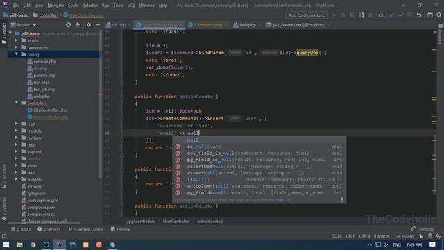This screenshot has width=444, height=250.
Task: Open the Refactor menu
Action: (89, 6)
